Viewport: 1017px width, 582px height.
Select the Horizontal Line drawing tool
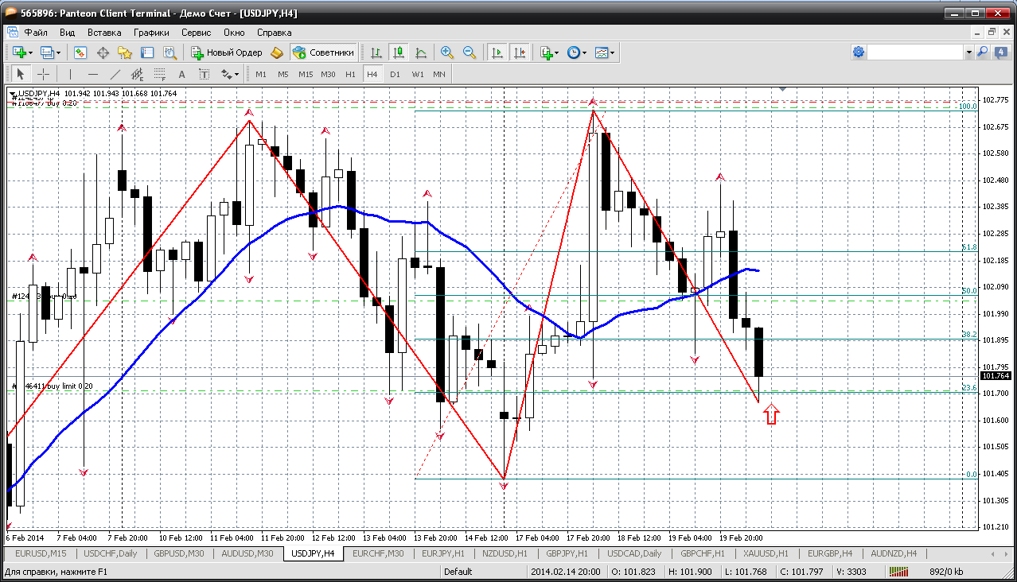[92, 74]
